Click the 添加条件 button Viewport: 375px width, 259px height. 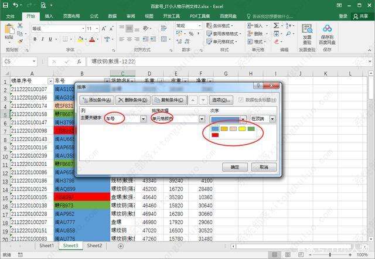click(x=96, y=100)
